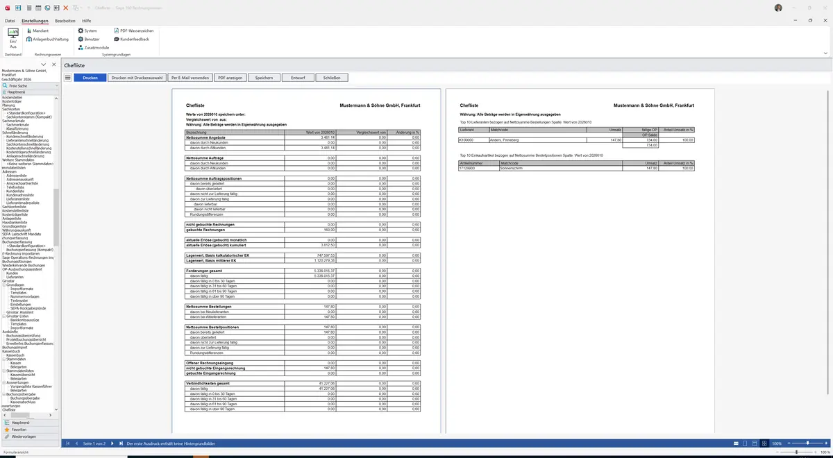Click Freie Suche magnifier icon
833x458 pixels.
(x=6, y=86)
